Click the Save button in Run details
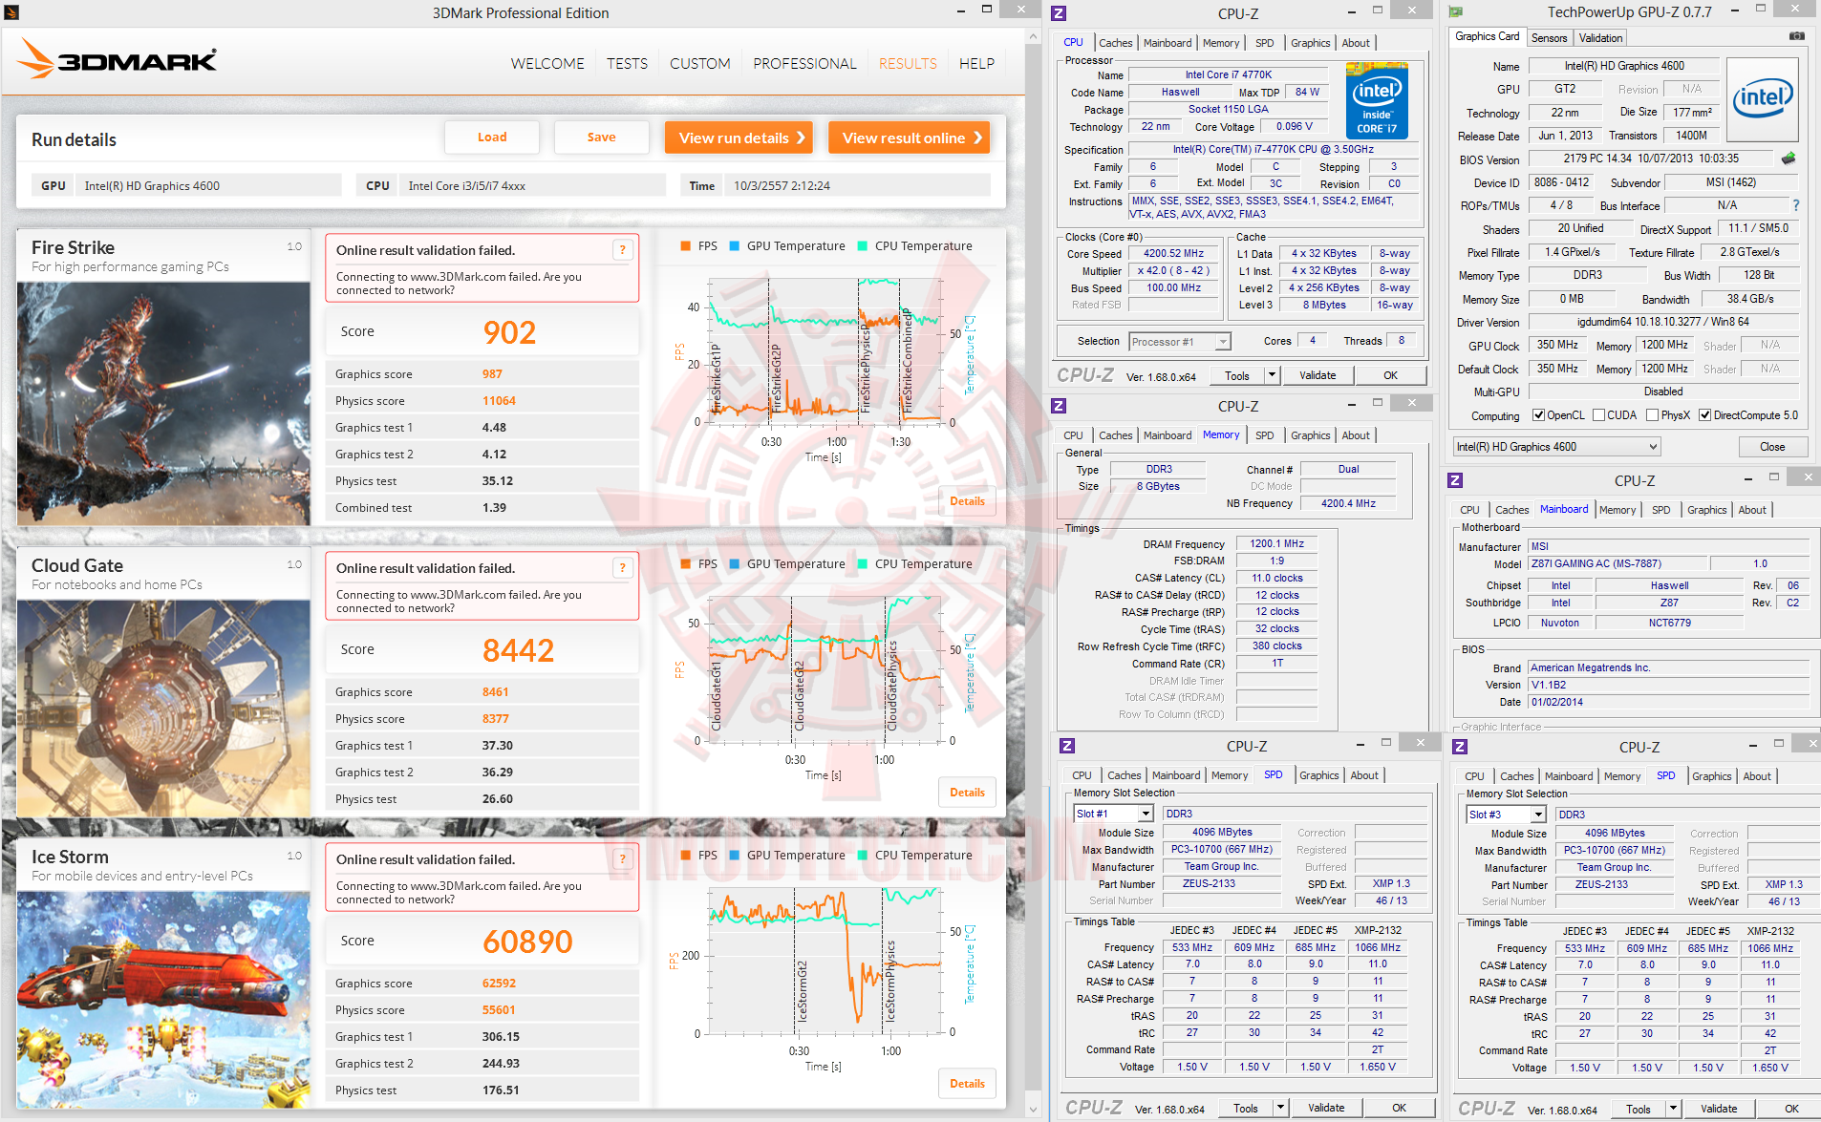Screen dimensions: 1821x1122 tap(601, 138)
